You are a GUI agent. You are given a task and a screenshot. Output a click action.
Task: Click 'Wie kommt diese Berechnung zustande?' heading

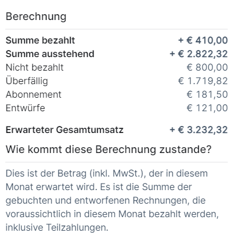(x=109, y=149)
